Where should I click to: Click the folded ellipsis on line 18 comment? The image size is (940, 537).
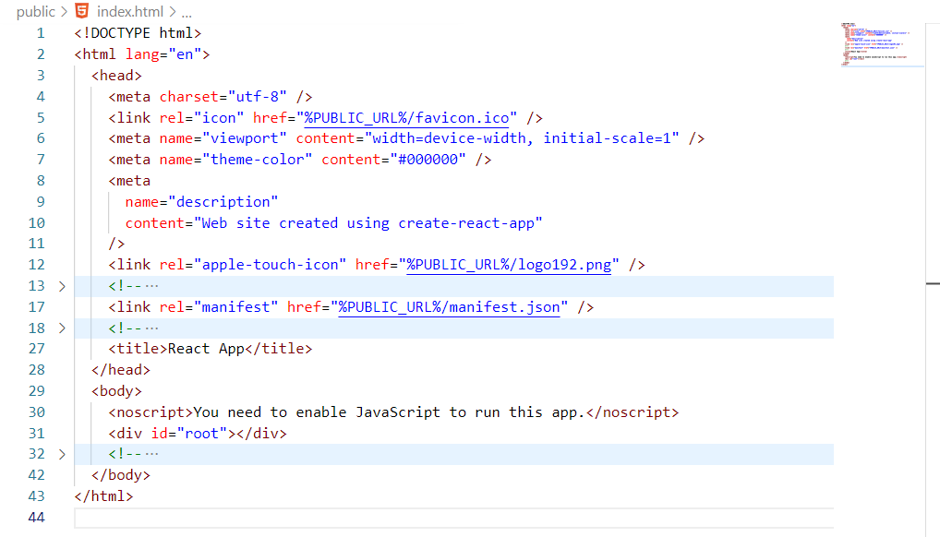tap(152, 328)
